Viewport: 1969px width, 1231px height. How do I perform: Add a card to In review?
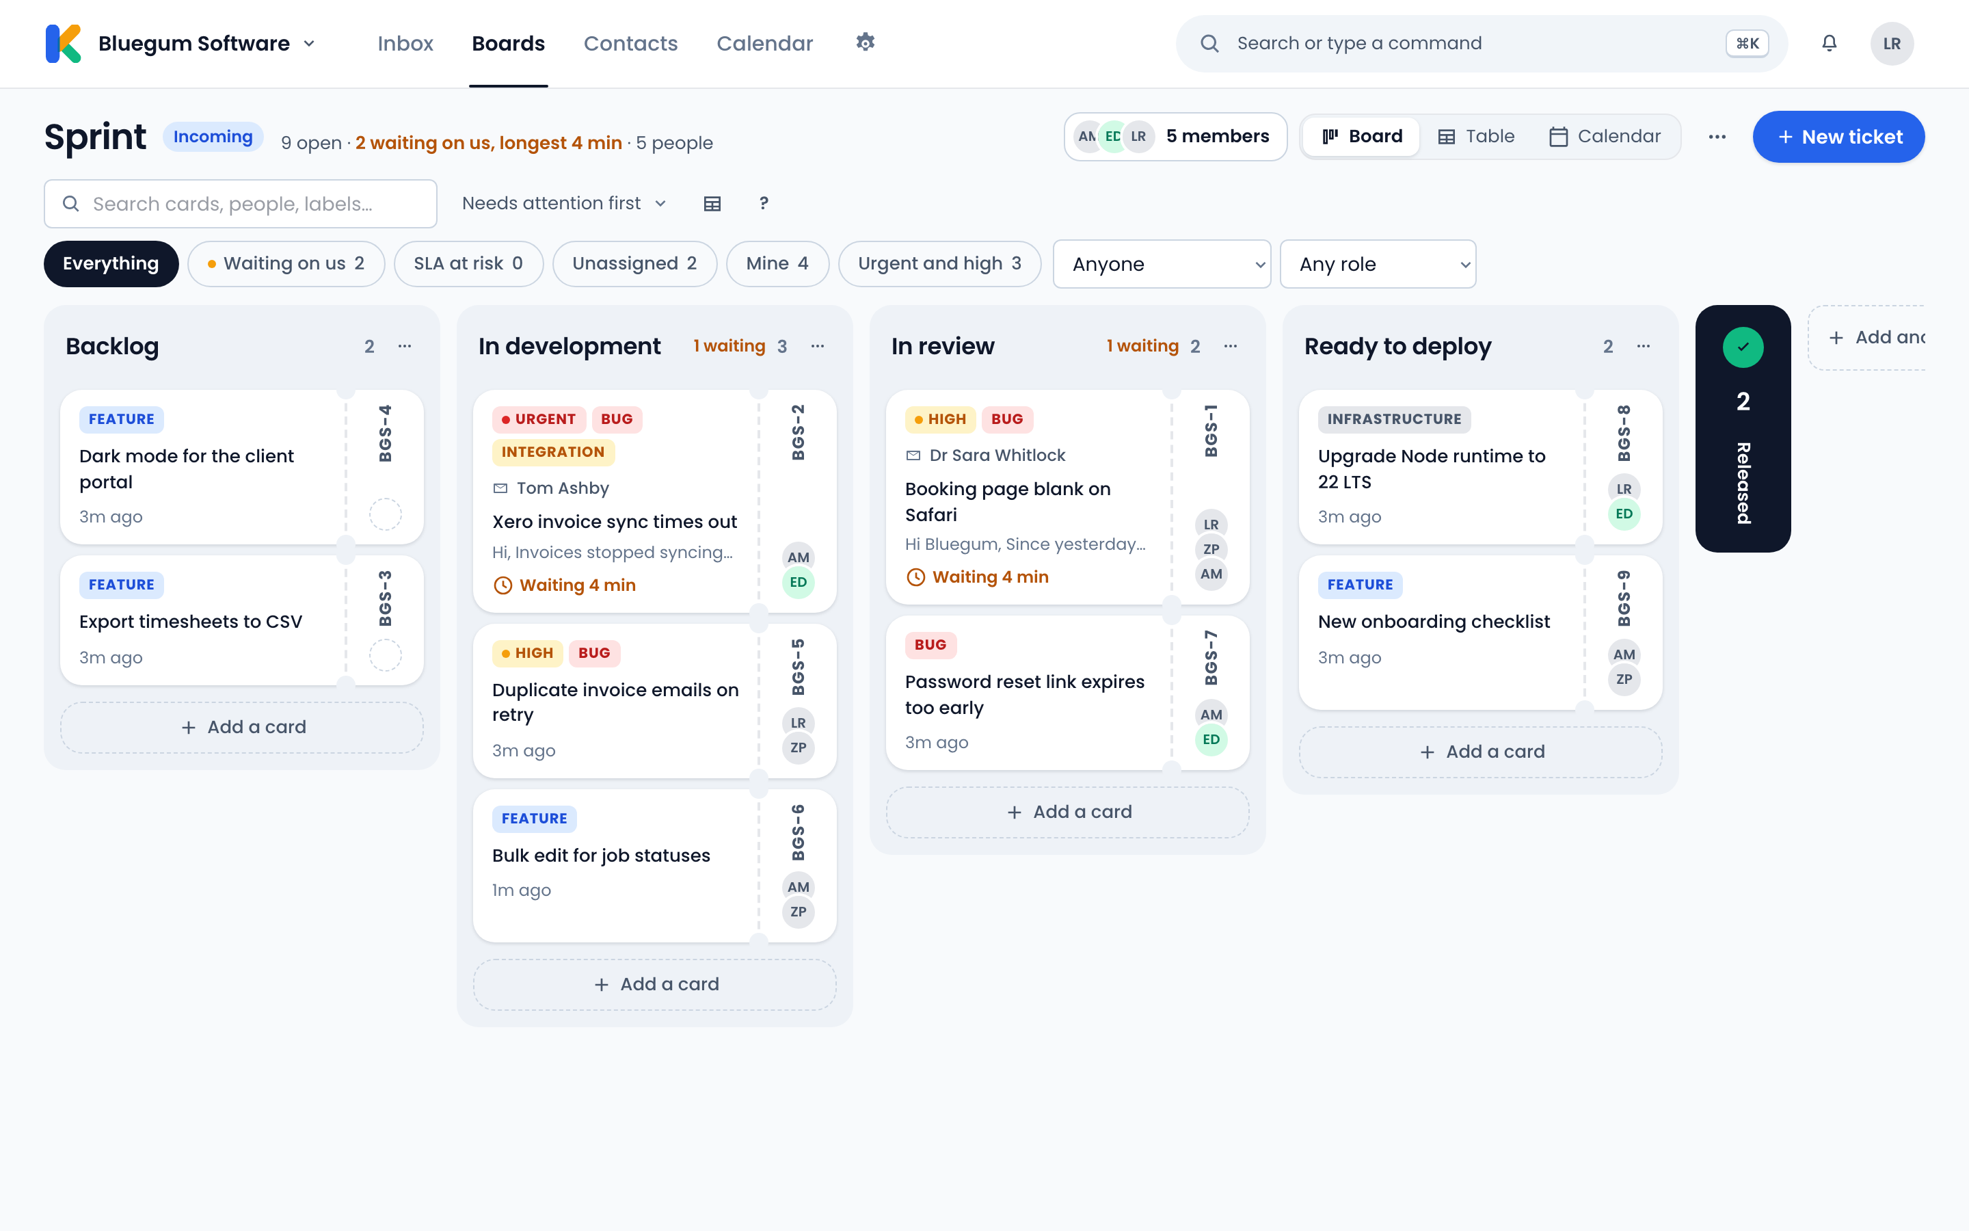click(x=1067, y=812)
